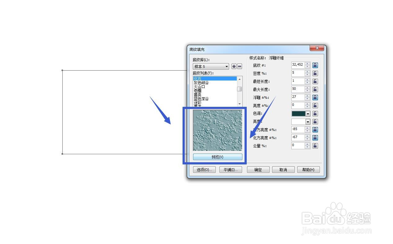Click the dark teal 色调 color swatch
The height and width of the screenshot is (244, 393).
(x=298, y=114)
